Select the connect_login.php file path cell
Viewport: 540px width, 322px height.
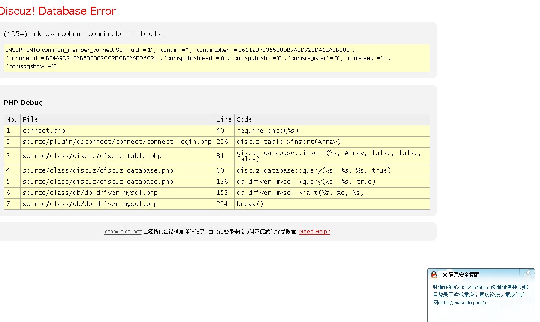pyautogui.click(x=117, y=142)
